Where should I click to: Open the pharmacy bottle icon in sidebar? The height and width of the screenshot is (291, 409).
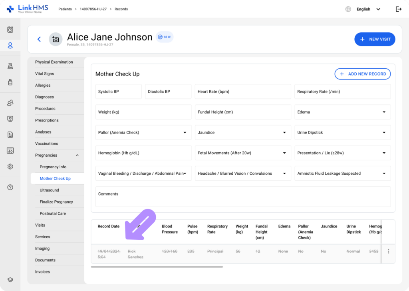pyautogui.click(x=10, y=82)
